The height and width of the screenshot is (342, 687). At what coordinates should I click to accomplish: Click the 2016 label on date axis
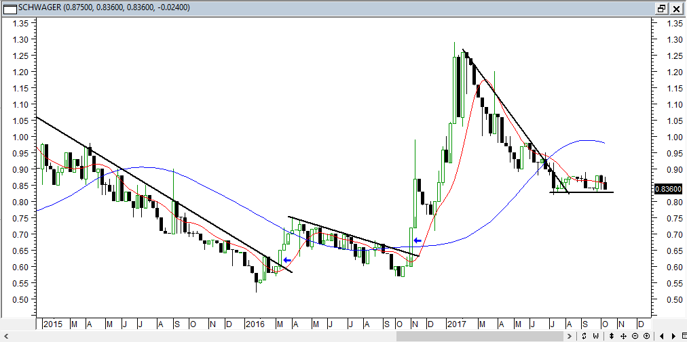click(x=255, y=324)
